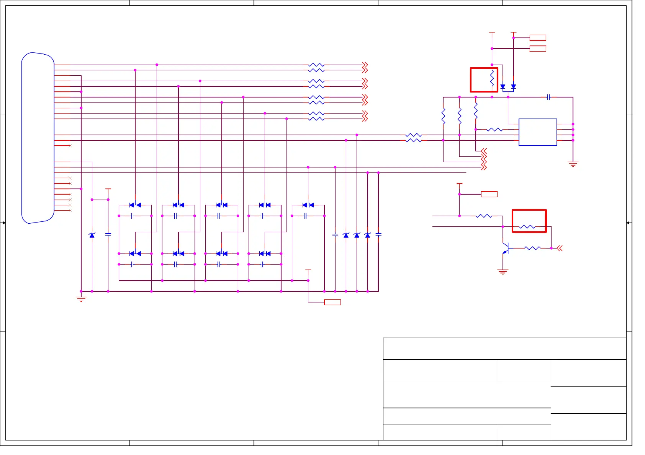Select the horizontal resistor left of the IC
Viewport: 645px width, 455px height.
[494, 130]
